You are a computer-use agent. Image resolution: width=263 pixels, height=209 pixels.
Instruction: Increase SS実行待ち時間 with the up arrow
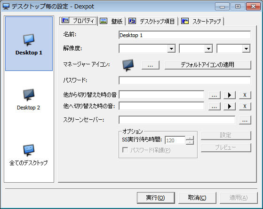pyautogui.click(x=190, y=138)
